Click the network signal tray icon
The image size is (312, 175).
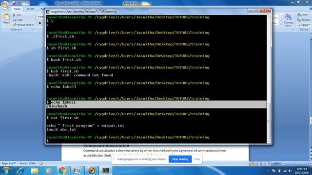[x=285, y=171]
